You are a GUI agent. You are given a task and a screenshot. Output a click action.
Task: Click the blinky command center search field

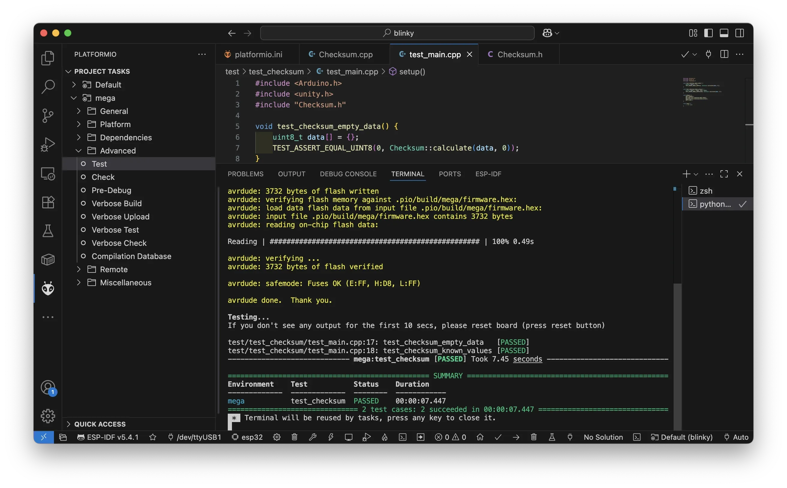(x=397, y=33)
